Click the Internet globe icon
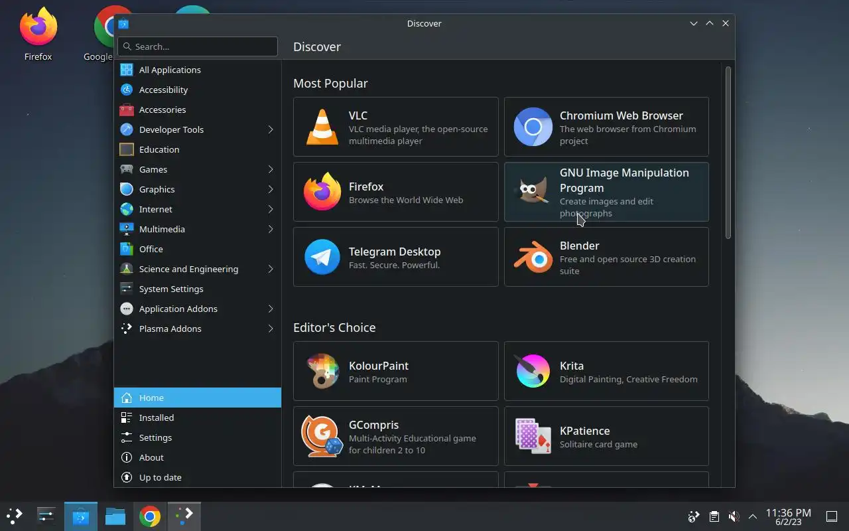Screen dimensions: 849x531 coord(127,209)
